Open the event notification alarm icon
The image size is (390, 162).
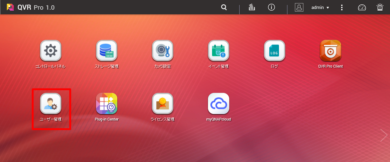click(x=380, y=7)
